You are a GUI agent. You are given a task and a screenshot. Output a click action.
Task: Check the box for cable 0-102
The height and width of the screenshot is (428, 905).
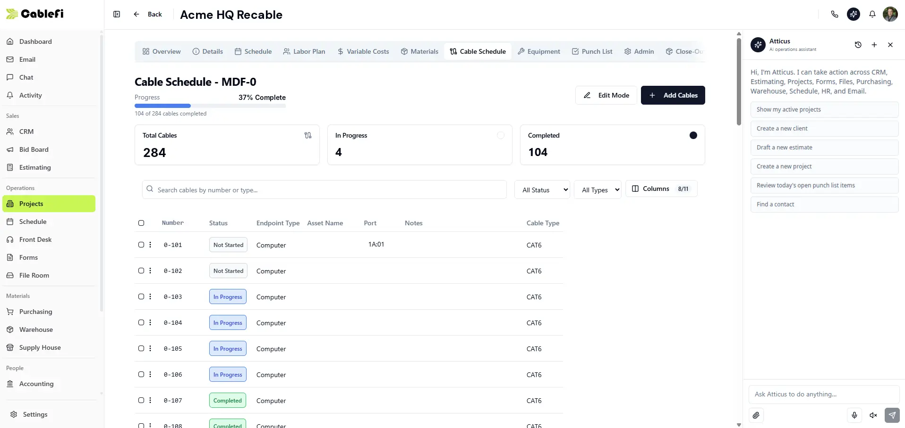141,271
